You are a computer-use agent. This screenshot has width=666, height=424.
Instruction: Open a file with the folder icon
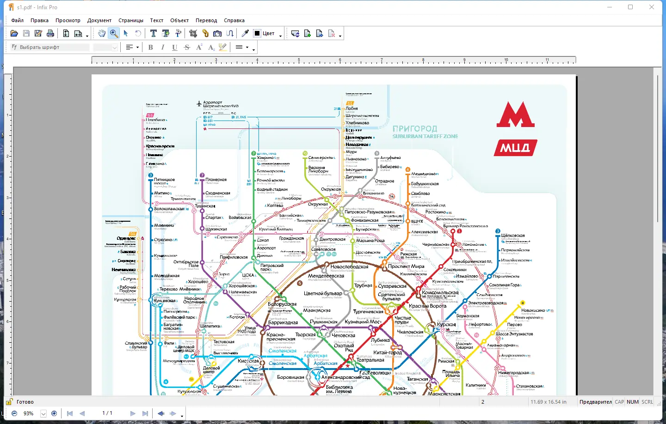click(x=14, y=33)
